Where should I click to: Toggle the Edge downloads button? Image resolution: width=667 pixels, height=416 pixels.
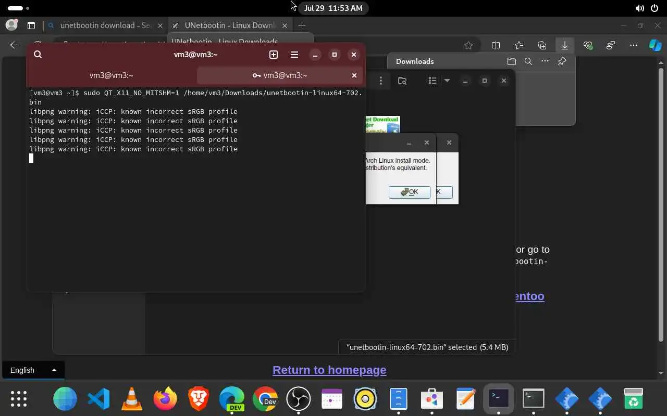[564, 45]
